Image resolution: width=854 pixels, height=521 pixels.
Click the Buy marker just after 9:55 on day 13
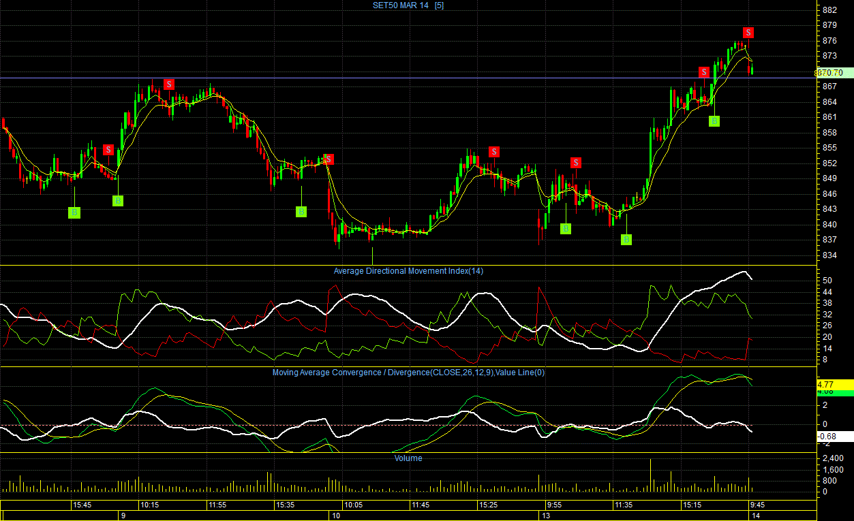point(566,228)
